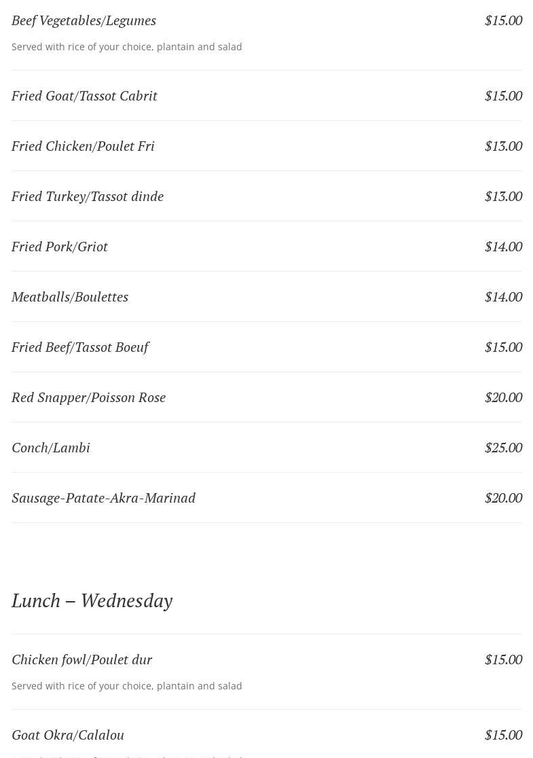
Task: Select Chicken fowl/Poulet dur item
Action: click(x=81, y=660)
